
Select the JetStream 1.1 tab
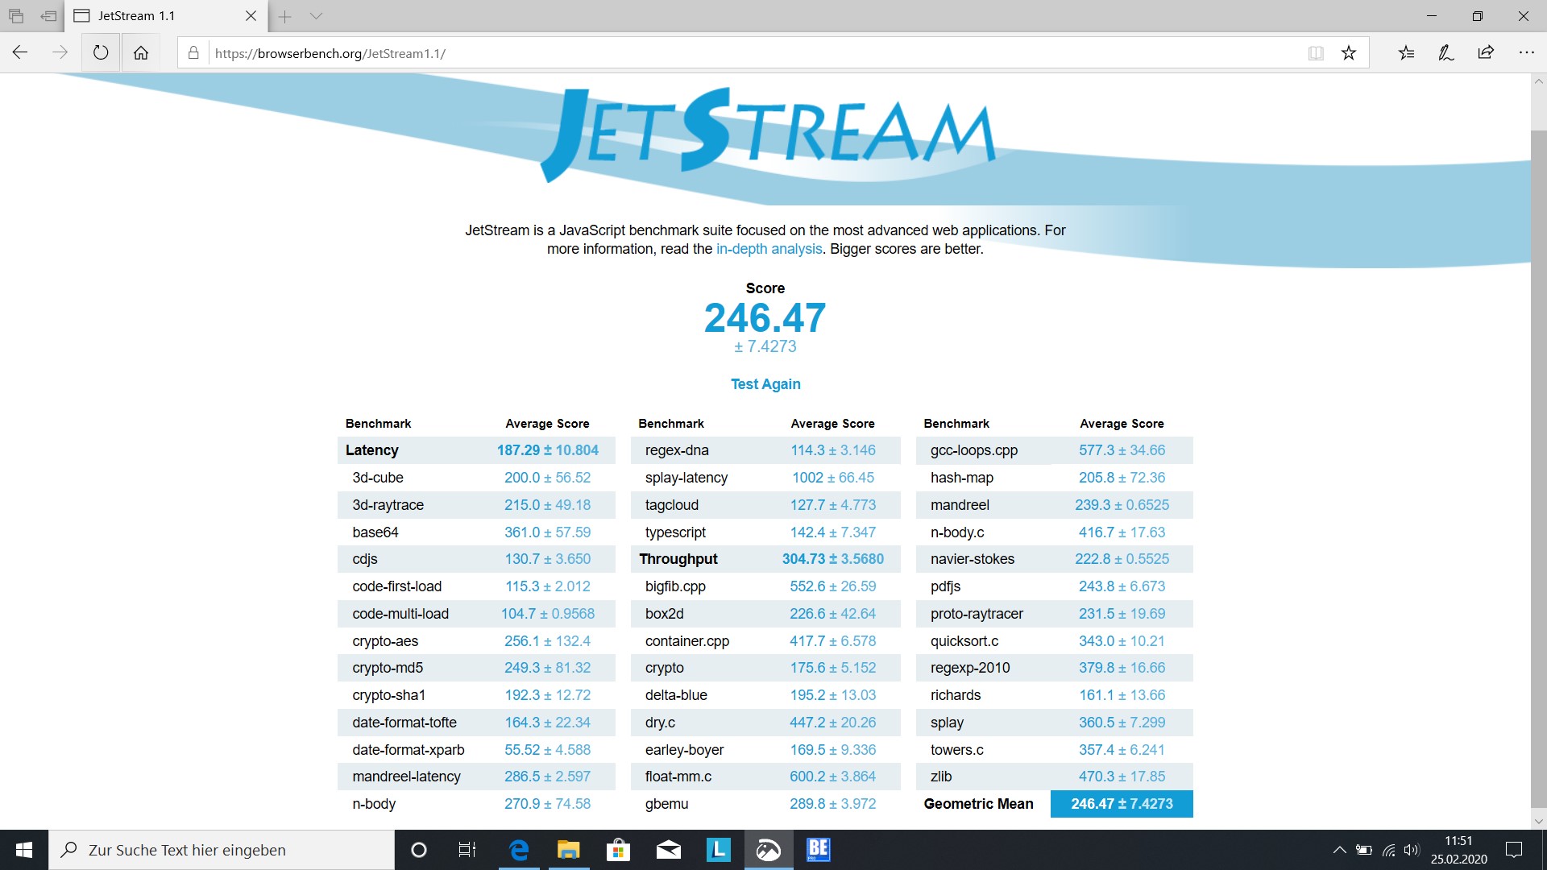[x=165, y=16]
